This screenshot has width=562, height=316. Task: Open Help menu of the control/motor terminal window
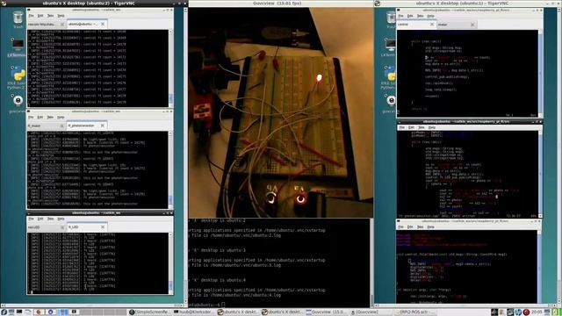[430, 16]
